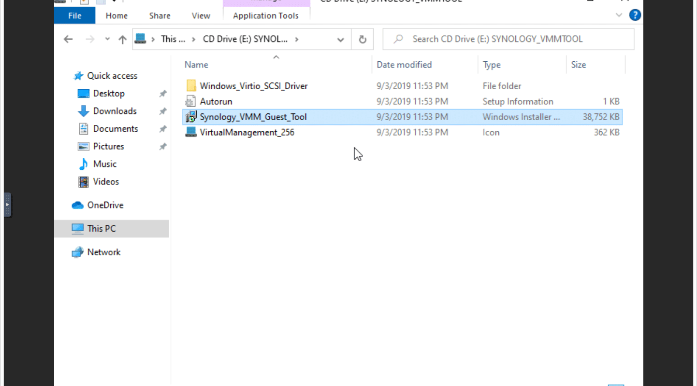697x386 pixels.
Task: Click the Videos filmstrip icon
Action: coord(84,181)
